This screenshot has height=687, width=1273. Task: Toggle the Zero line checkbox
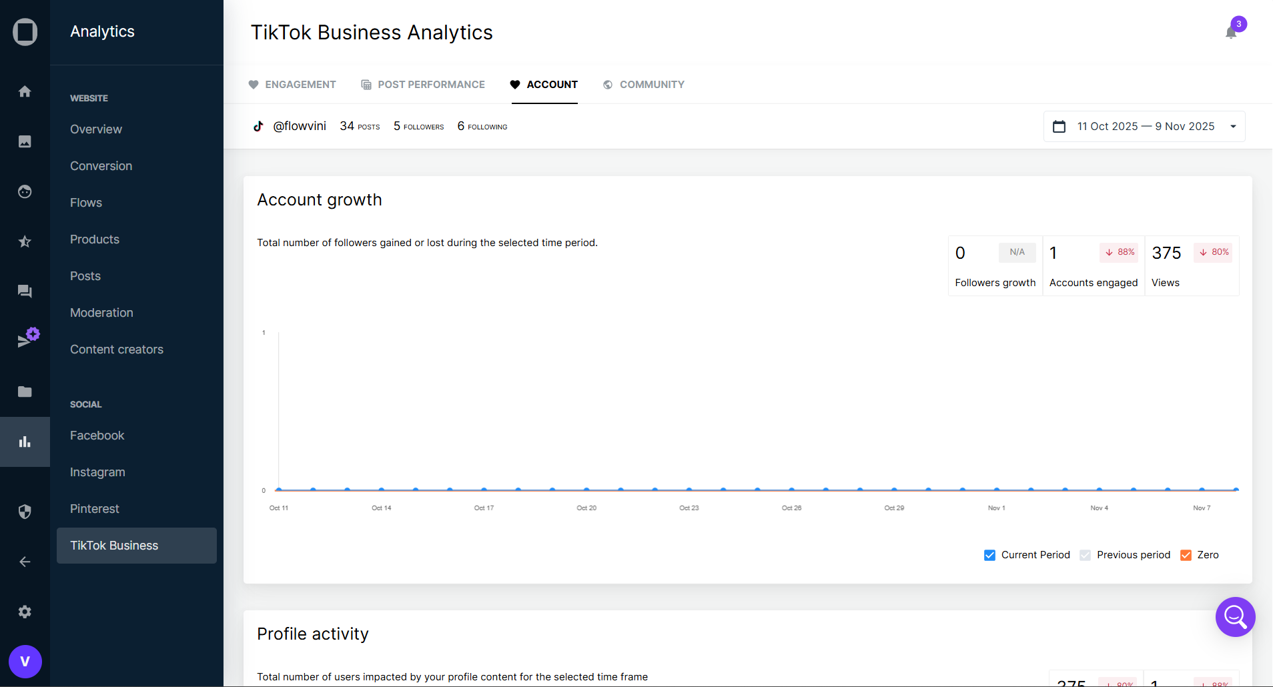[x=1186, y=555]
